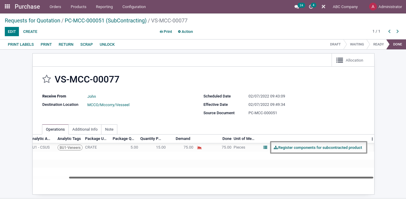
Task: Open the messages icon with 24 badge
Action: pyautogui.click(x=297, y=7)
